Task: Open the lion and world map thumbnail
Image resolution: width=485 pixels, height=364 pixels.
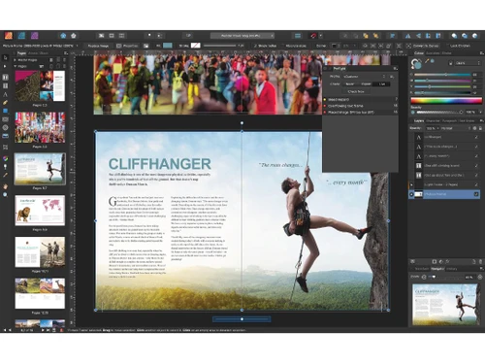Action: [x=40, y=211]
